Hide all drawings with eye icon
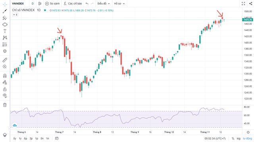This screenshot has width=254, height=142. [5, 95]
